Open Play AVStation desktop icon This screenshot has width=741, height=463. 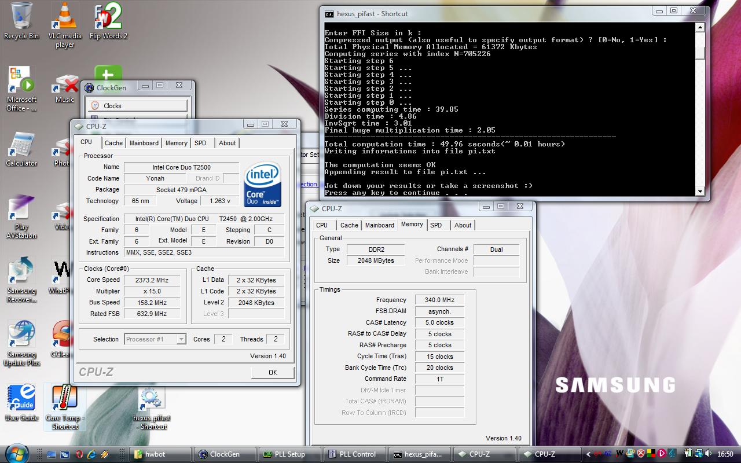(x=21, y=218)
